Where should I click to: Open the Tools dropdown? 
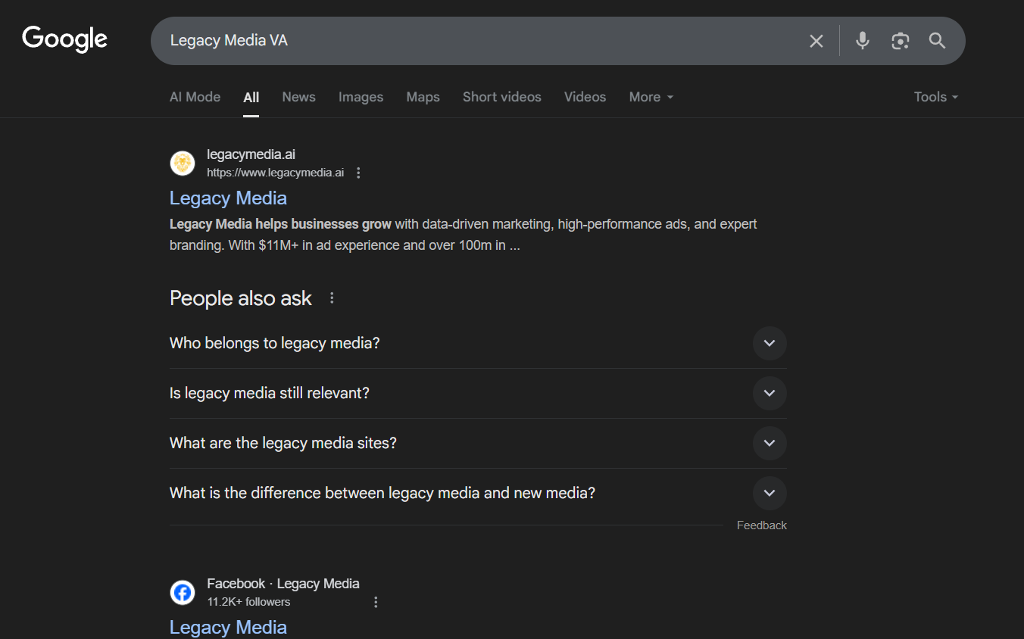click(936, 97)
